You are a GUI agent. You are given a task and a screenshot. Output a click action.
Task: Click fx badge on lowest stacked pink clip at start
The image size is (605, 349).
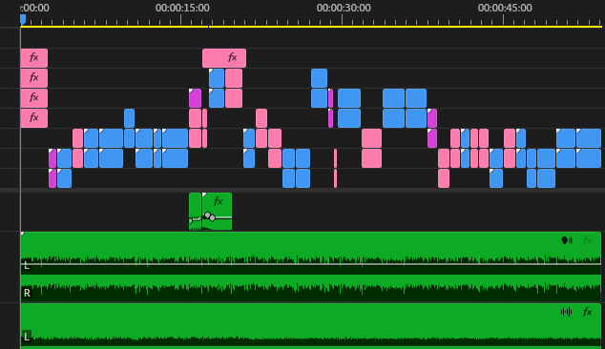click(x=34, y=117)
